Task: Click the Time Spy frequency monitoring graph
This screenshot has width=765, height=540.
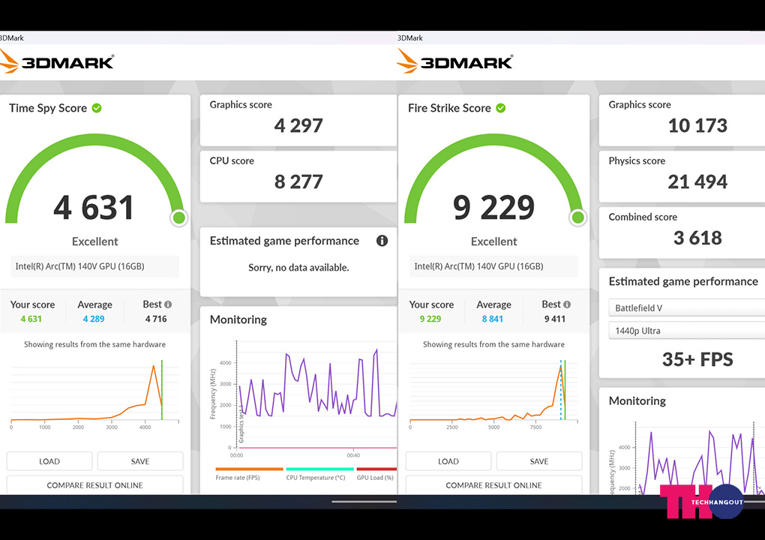Action: point(304,399)
